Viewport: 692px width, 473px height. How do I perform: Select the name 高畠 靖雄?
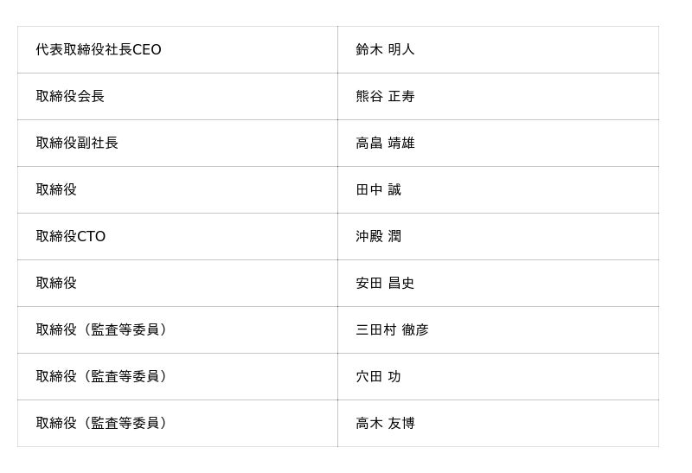(x=385, y=144)
